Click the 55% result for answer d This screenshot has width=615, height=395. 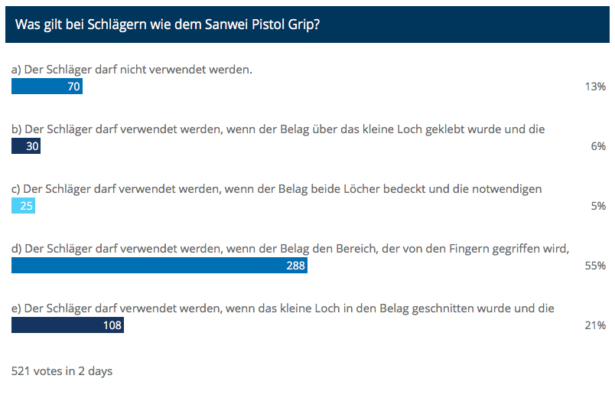click(595, 266)
